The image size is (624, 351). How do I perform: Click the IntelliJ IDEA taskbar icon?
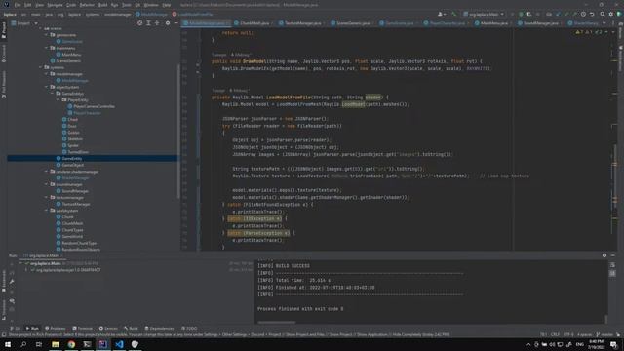click(x=103, y=344)
